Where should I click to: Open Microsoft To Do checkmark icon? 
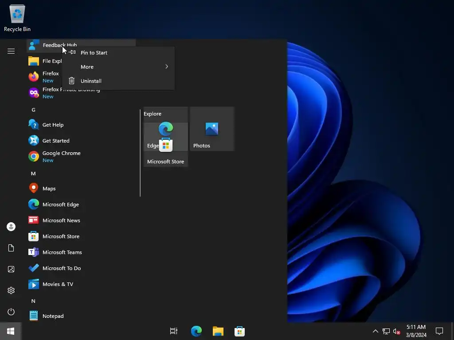(34, 268)
